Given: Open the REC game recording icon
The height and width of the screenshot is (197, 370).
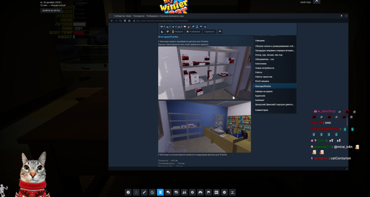Looking at the screenshot, I should click(216, 192).
